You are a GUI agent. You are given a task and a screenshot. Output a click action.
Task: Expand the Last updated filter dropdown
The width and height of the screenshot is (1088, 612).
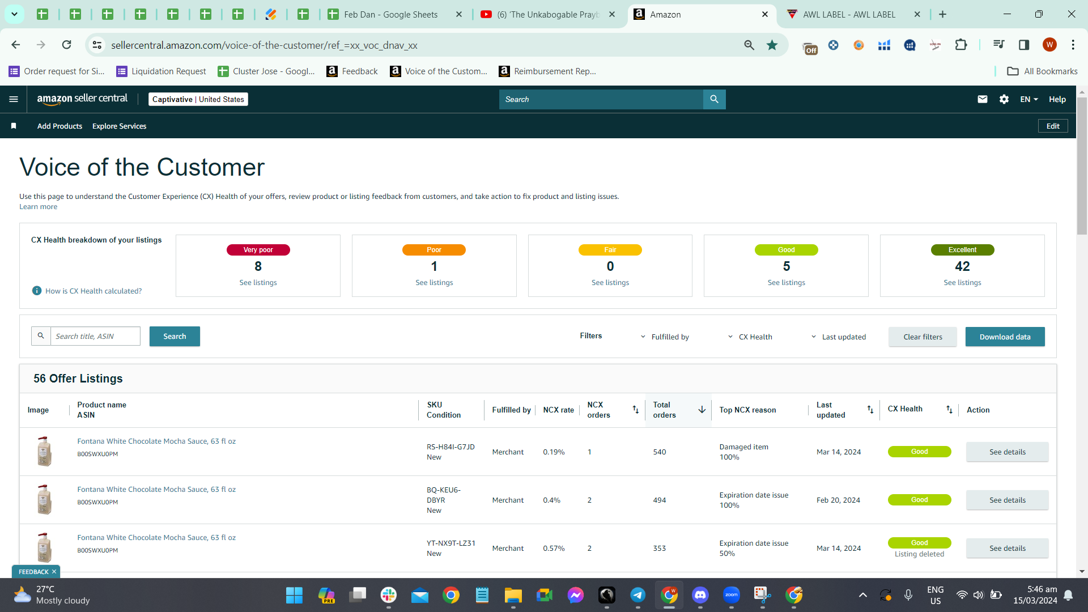[x=838, y=337]
